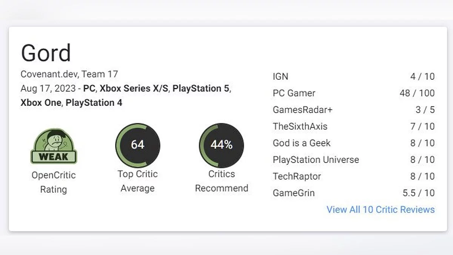Click the PC platform link
This screenshot has width=453, height=255.
89,89
